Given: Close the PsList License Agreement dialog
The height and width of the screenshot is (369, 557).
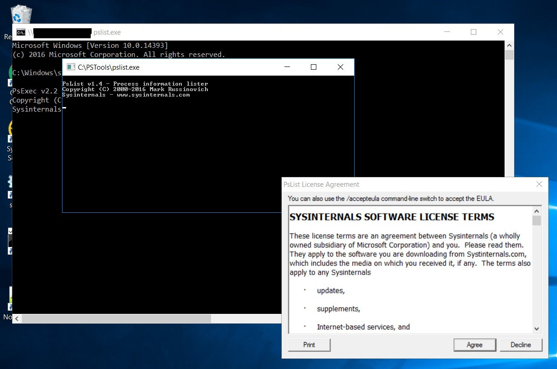Looking at the screenshot, I should pos(539,184).
